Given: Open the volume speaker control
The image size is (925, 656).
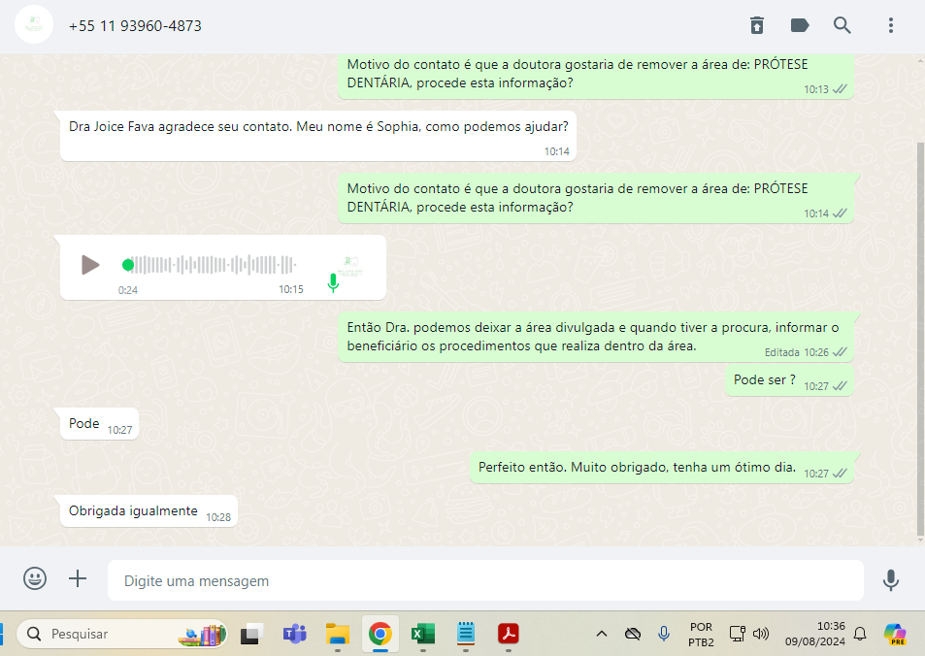Looking at the screenshot, I should coord(761,635).
